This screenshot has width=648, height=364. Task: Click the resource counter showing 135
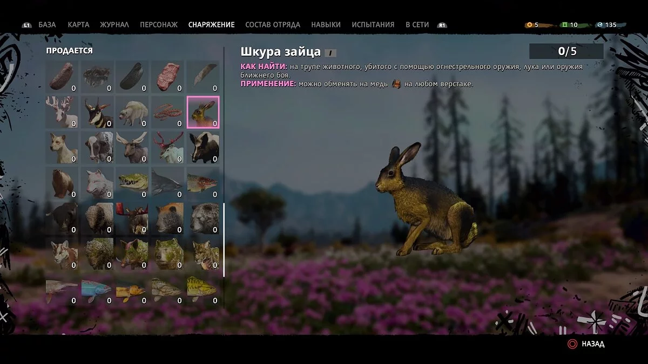[607, 25]
